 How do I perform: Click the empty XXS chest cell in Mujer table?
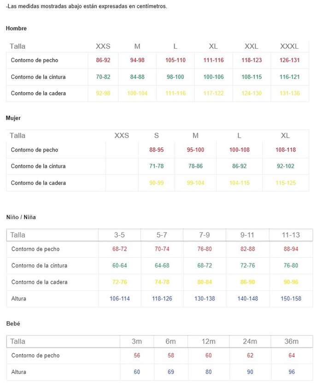pos(122,150)
